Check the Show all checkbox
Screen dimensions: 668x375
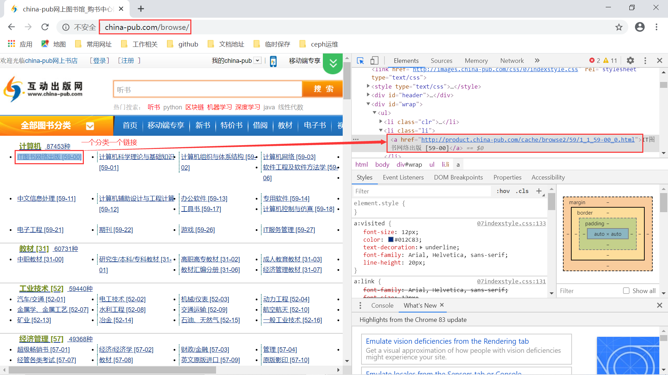tap(626, 291)
